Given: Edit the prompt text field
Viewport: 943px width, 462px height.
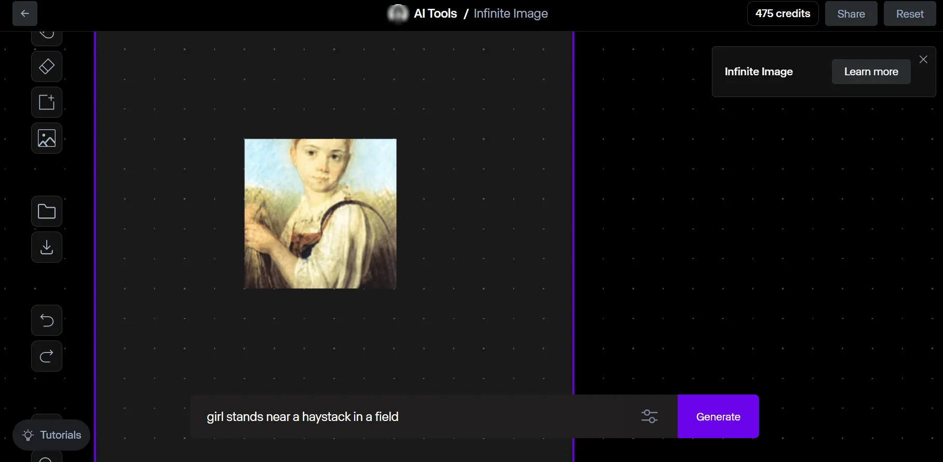Looking at the screenshot, I should 415,416.
